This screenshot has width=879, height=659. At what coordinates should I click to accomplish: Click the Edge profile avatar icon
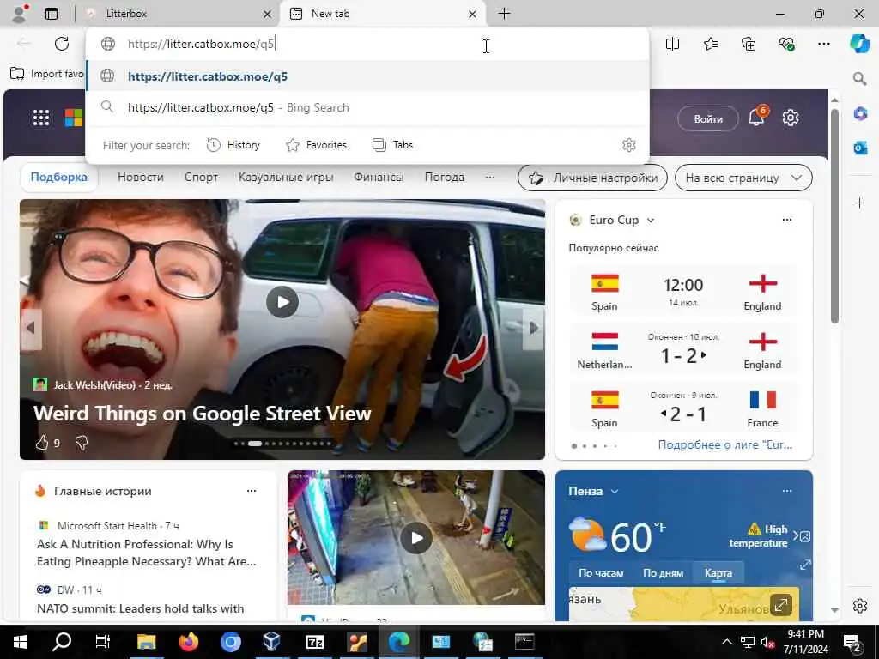(x=20, y=14)
